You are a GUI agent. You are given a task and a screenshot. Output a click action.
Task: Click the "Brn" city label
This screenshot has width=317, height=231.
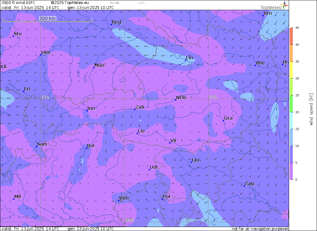coord(268,13)
